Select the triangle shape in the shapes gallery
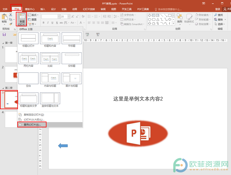The image size is (231, 175). click(158, 19)
